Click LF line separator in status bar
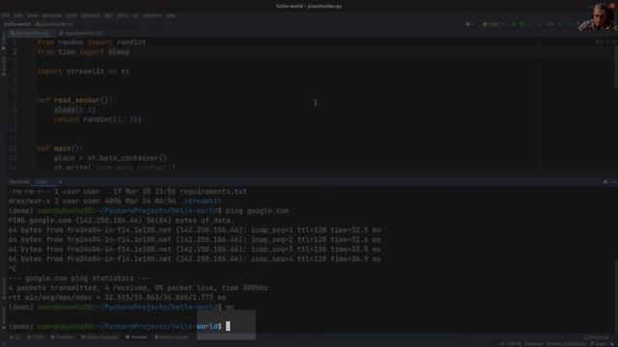Image resolution: width=618 pixels, height=347 pixels. (501, 344)
